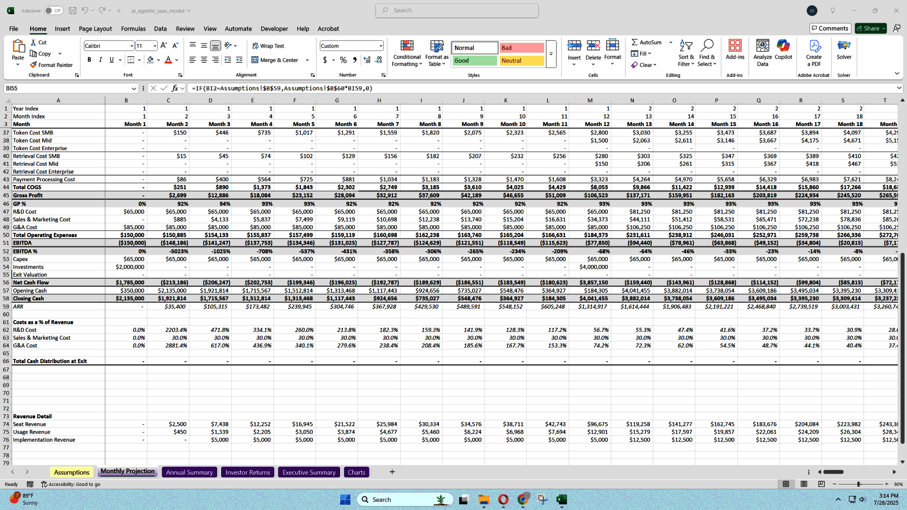Image resolution: width=907 pixels, height=510 pixels.
Task: Toggle Bold formatting
Action: click(89, 60)
